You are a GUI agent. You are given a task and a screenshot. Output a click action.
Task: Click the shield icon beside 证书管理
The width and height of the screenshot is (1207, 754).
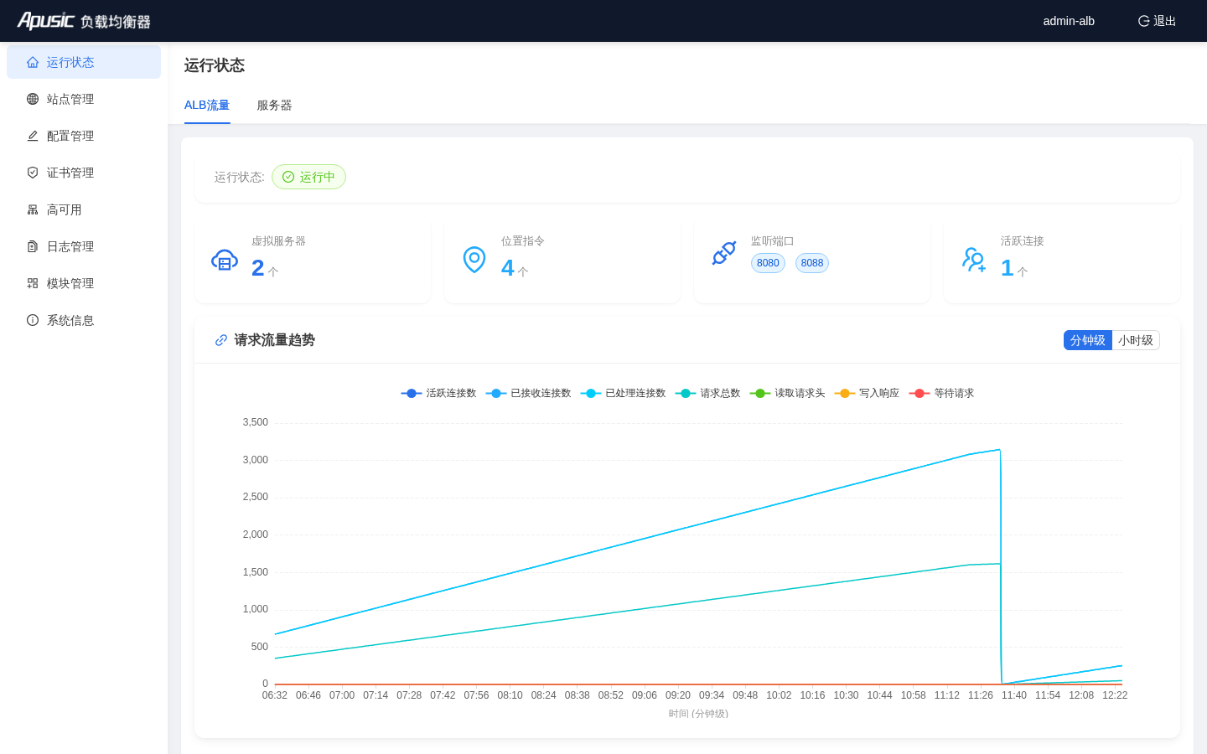[x=33, y=173]
